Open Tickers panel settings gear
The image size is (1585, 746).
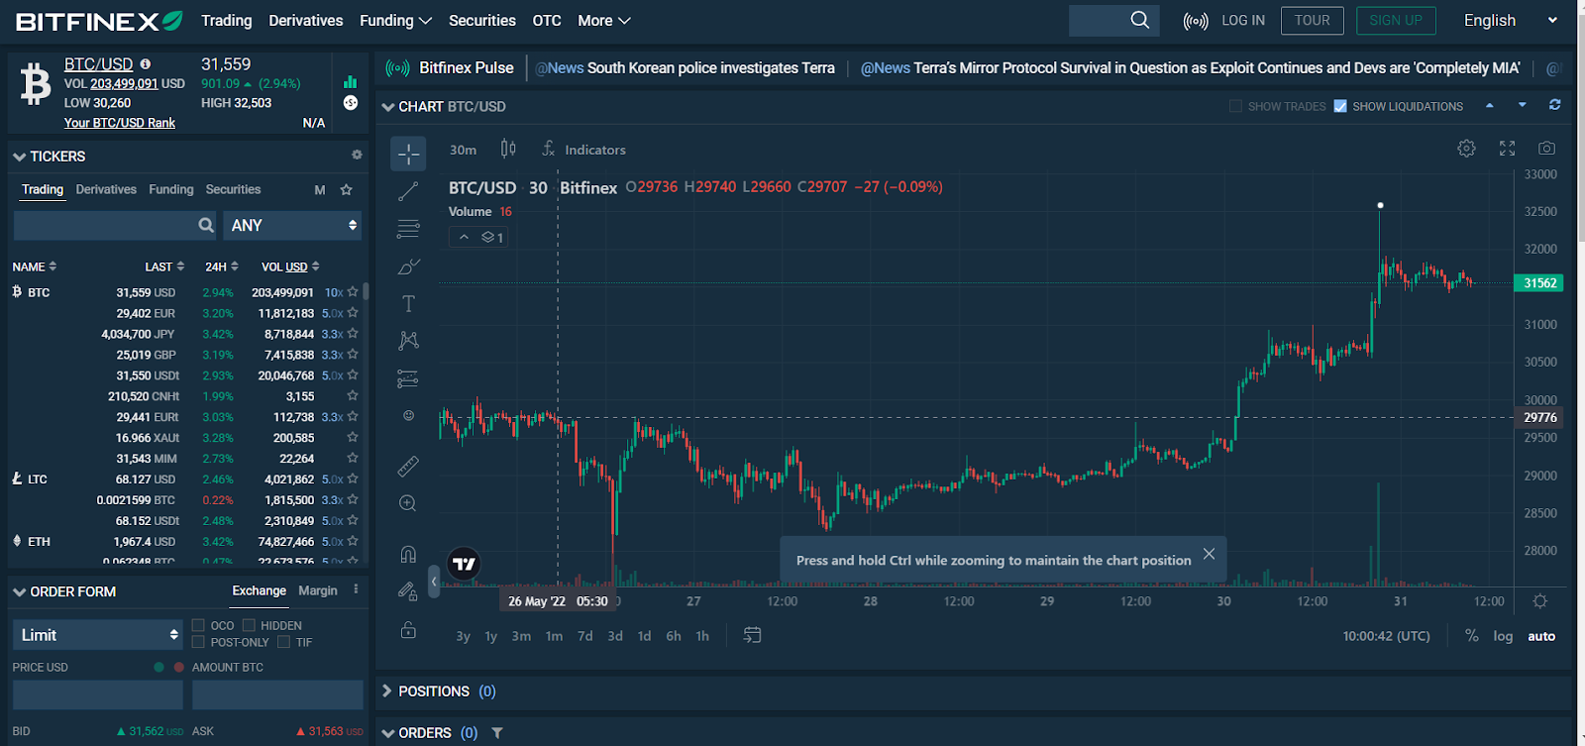click(x=357, y=156)
